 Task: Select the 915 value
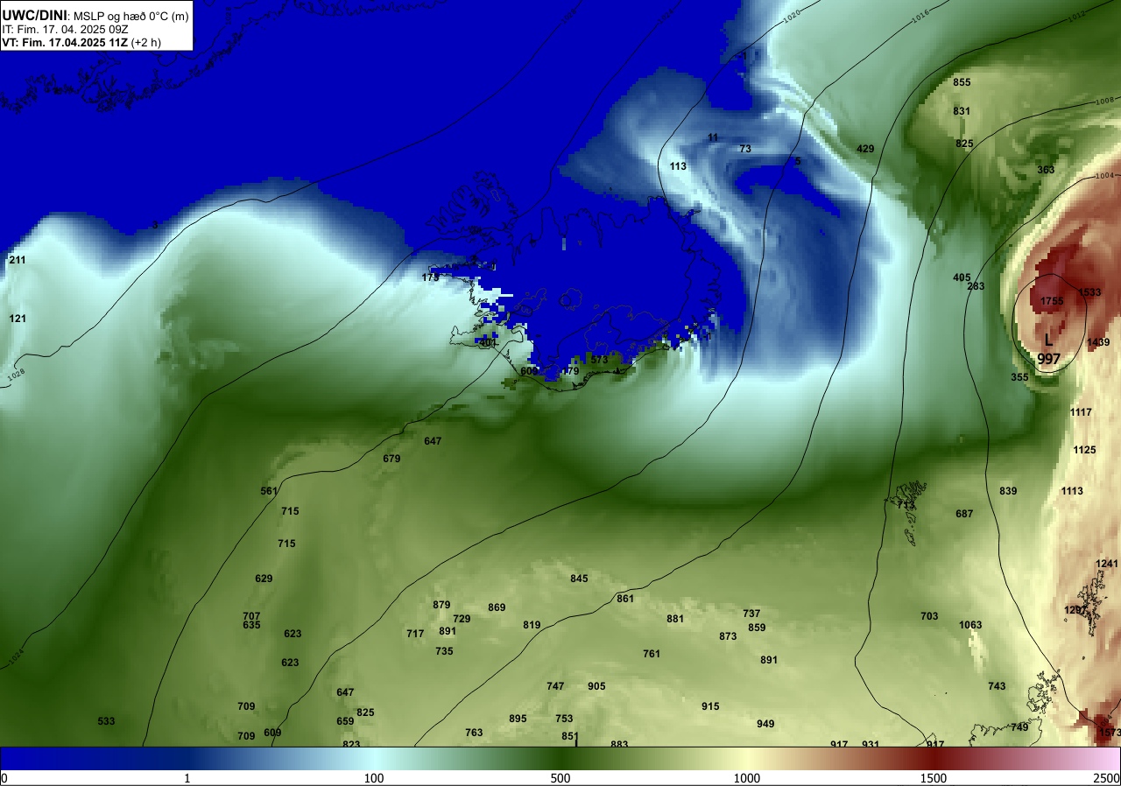click(x=710, y=706)
